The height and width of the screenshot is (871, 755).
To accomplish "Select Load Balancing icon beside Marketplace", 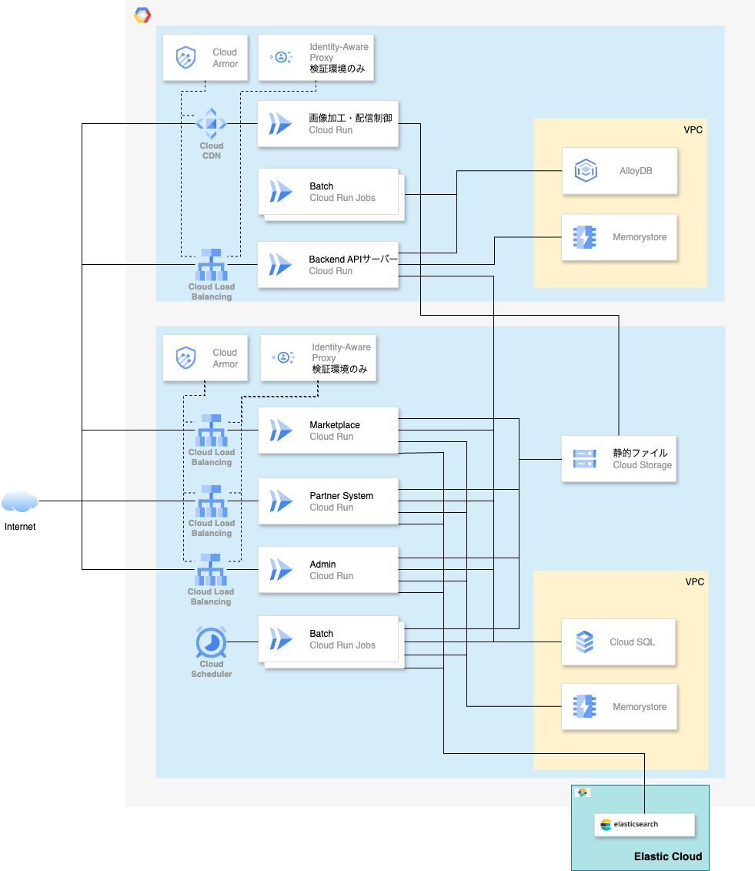I will pos(212,430).
